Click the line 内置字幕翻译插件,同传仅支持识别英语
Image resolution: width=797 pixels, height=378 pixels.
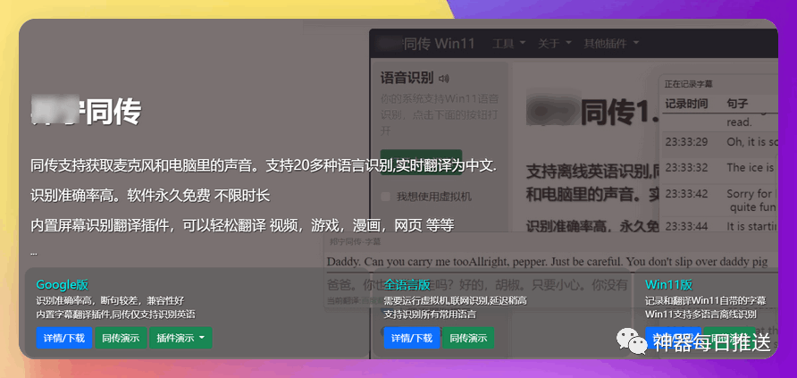point(115,314)
